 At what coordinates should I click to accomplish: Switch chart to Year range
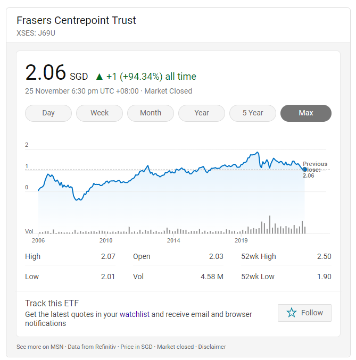pyautogui.click(x=202, y=113)
